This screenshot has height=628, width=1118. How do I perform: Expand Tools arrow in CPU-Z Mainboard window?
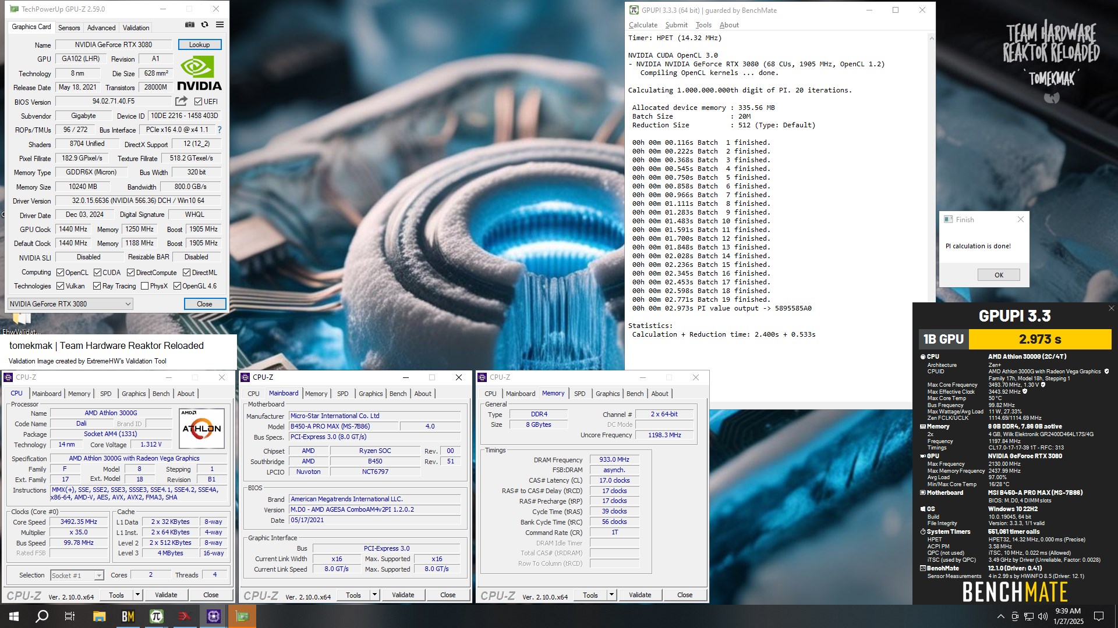pyautogui.click(x=374, y=595)
